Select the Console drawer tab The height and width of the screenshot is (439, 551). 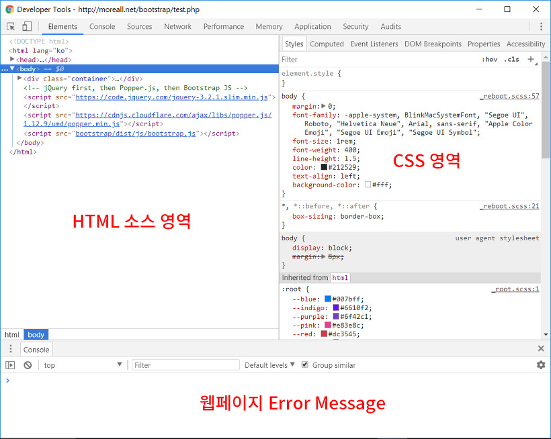[36, 350]
